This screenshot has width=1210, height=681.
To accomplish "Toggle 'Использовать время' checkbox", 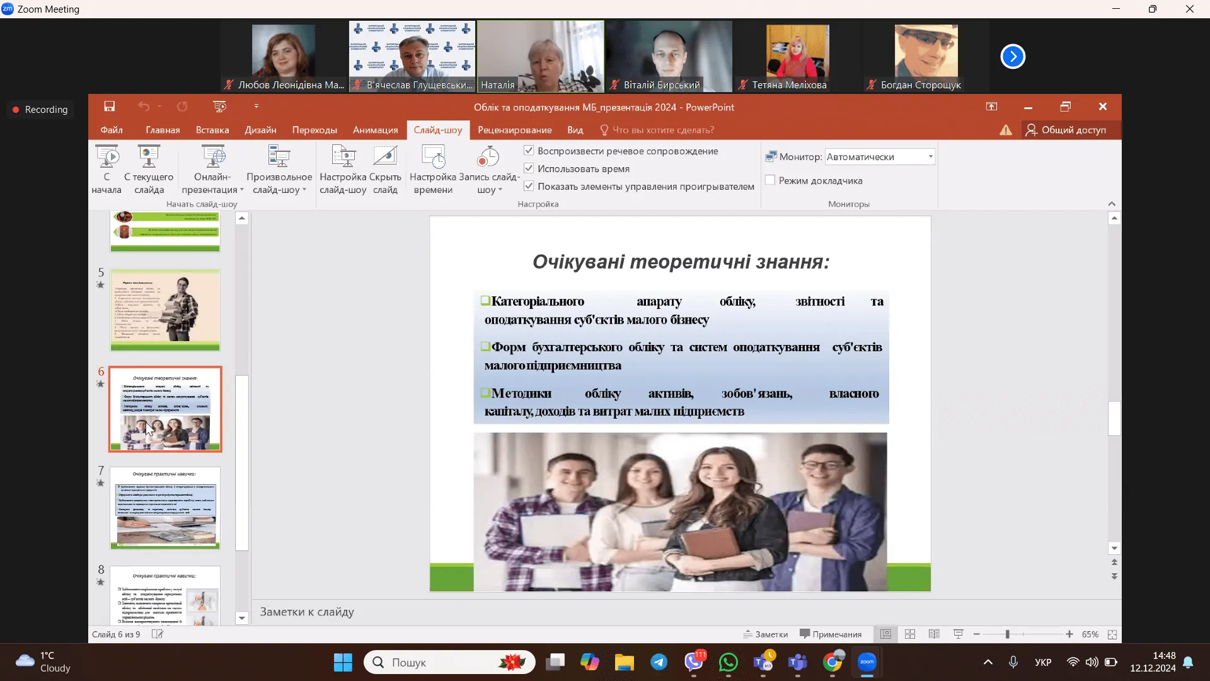I will coord(529,168).
